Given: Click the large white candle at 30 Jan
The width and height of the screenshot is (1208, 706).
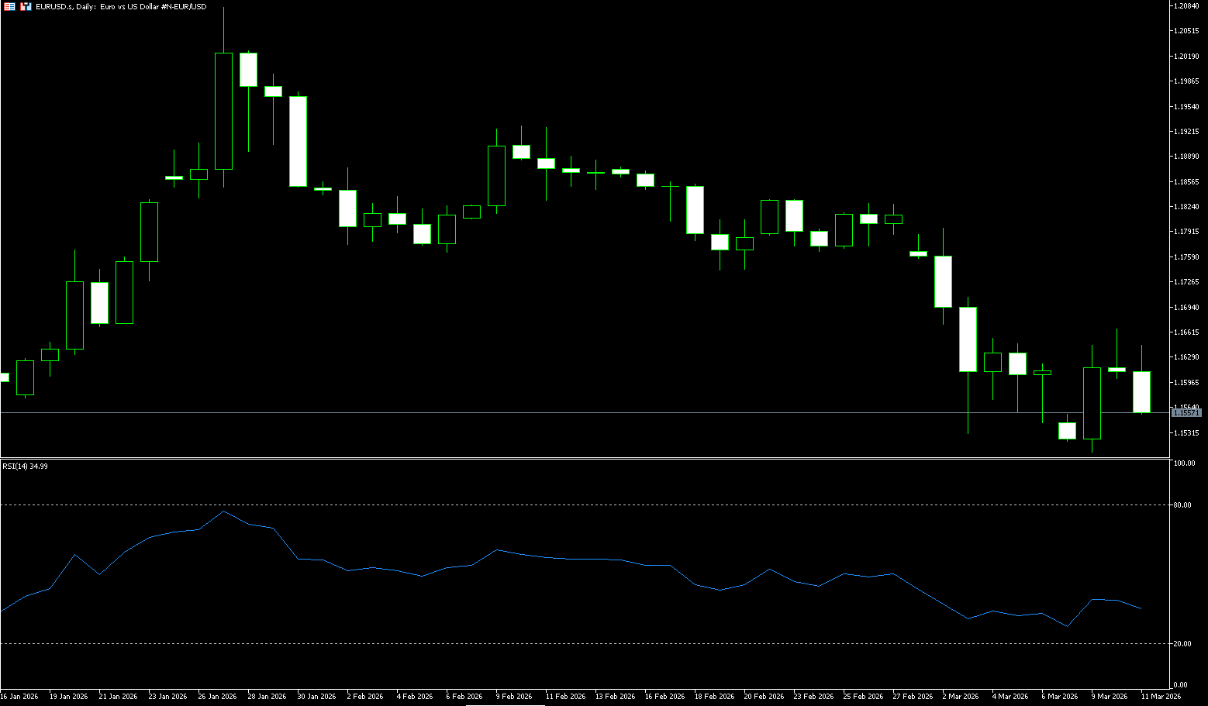Looking at the screenshot, I should (298, 141).
